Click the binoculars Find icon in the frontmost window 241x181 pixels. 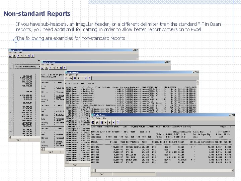[97, 123]
